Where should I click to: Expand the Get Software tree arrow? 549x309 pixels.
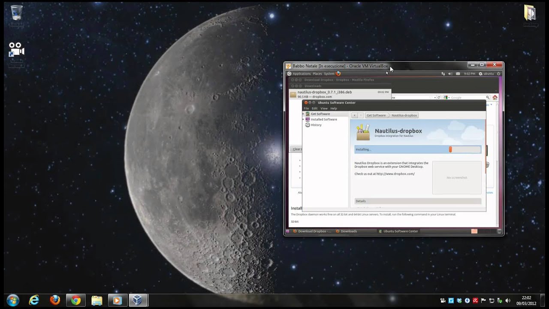pos(304,114)
